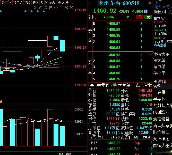
Task: Expand the dropdown arrow at the toolbar's right end
Action: click(x=72, y=2)
